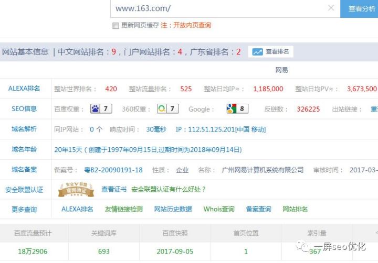
Task: Click Guangdong ranking number 2
Action: [238, 52]
